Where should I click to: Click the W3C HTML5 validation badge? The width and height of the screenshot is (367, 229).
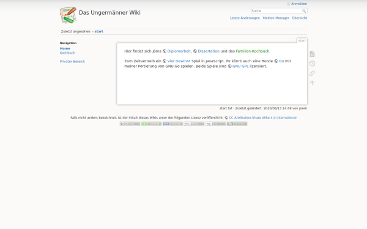click(x=194, y=123)
